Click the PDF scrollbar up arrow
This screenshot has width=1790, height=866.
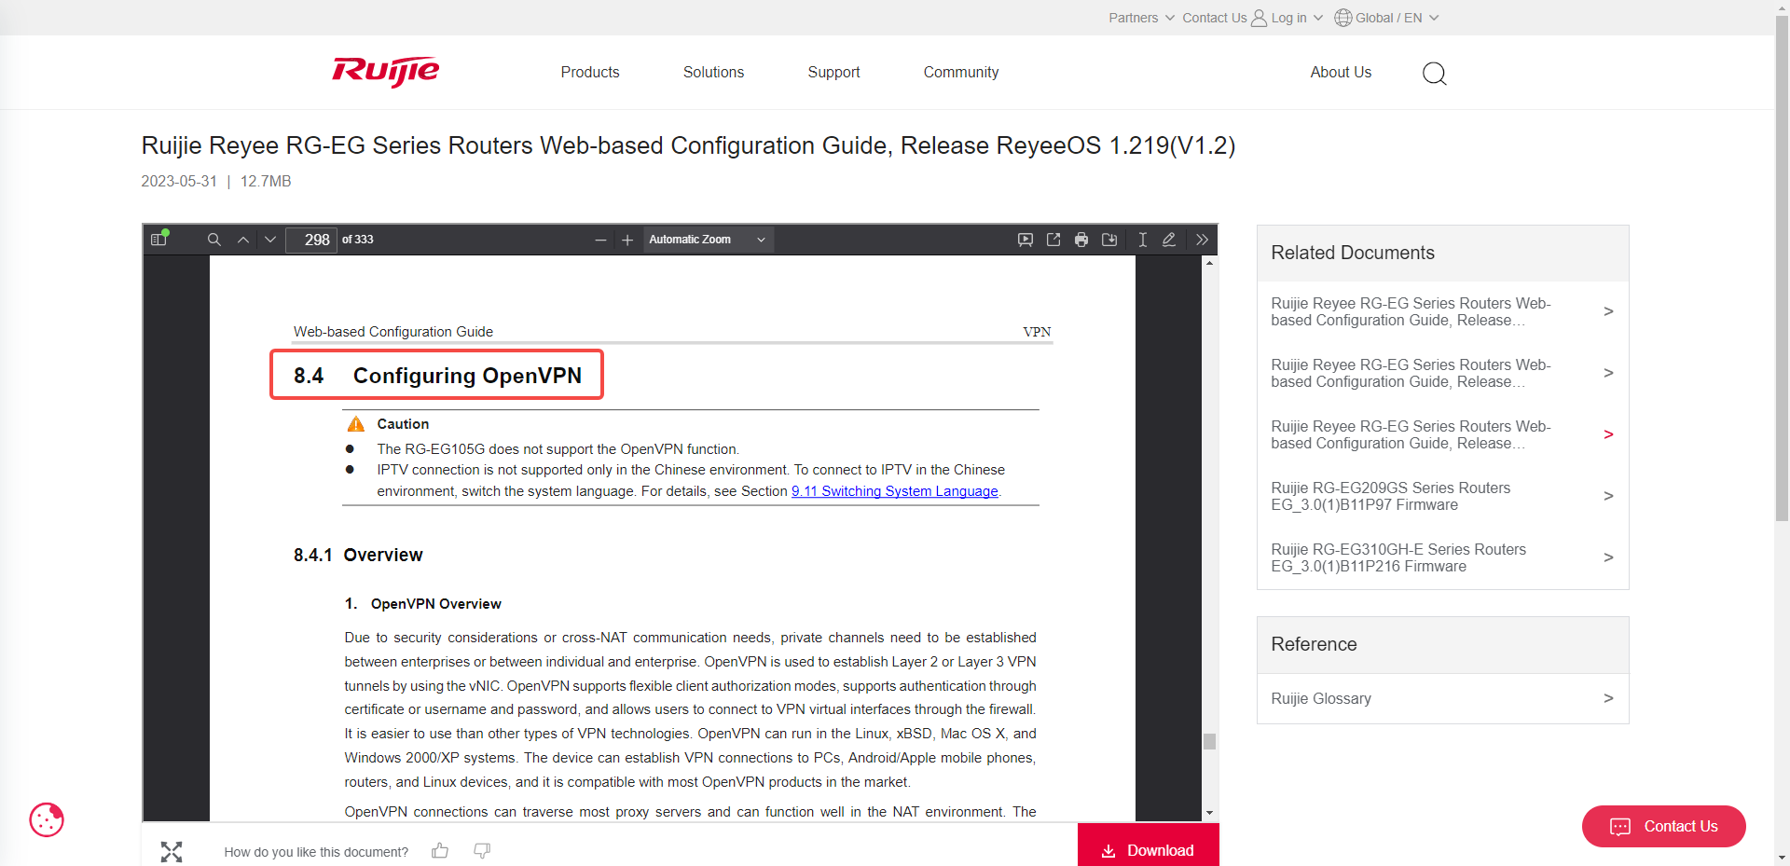[x=1209, y=263]
